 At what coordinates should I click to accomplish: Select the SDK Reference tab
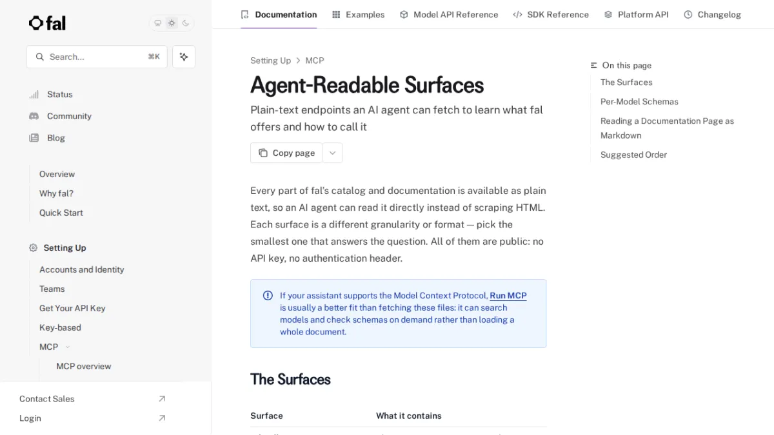551,14
